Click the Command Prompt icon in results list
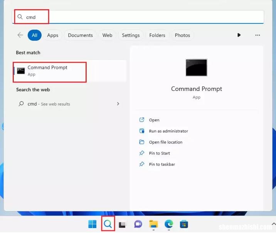 point(21,71)
